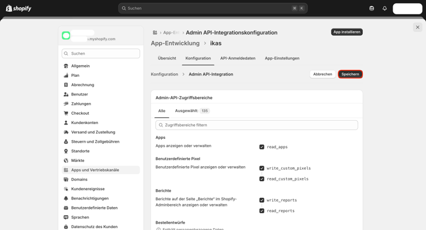Click the Speichern button
The image size is (426, 230).
(350, 74)
